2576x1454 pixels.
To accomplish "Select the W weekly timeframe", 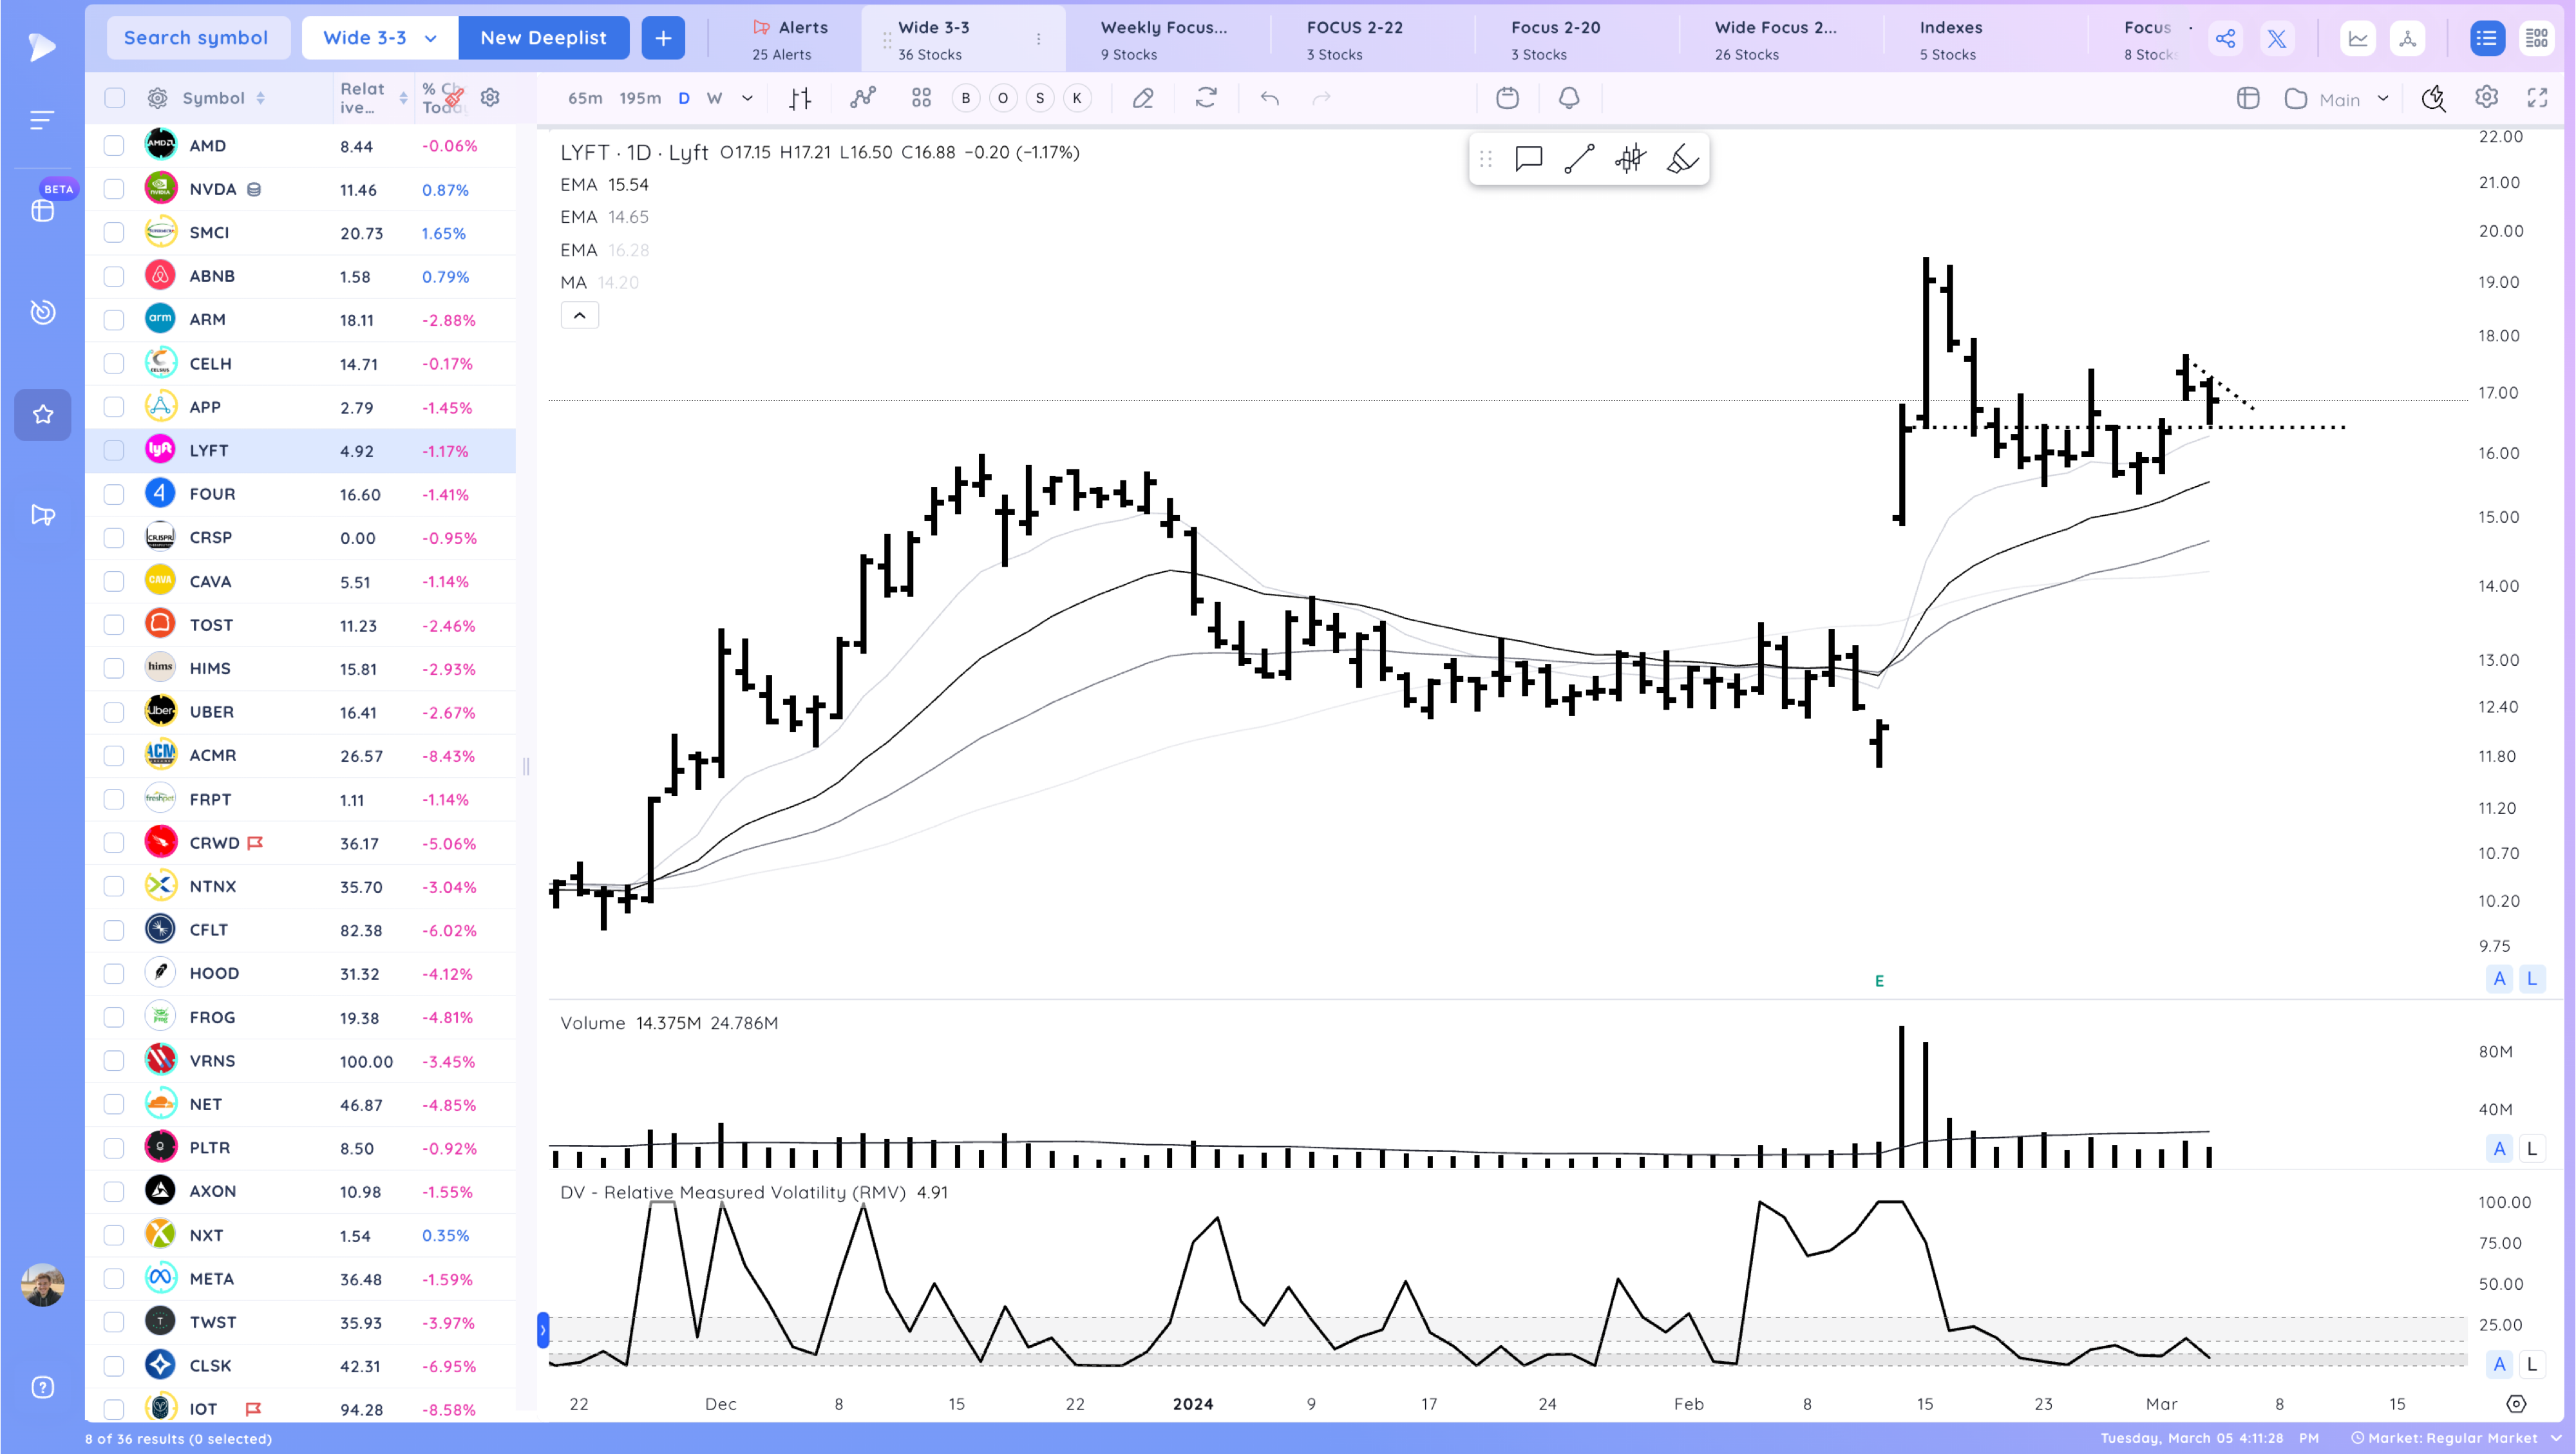I will (714, 98).
